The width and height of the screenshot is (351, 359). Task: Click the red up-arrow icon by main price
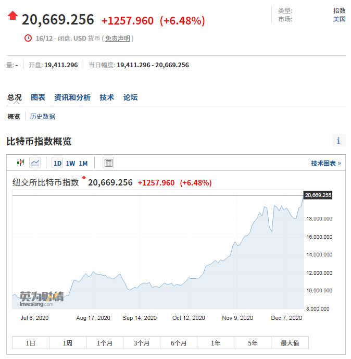[x=12, y=16]
